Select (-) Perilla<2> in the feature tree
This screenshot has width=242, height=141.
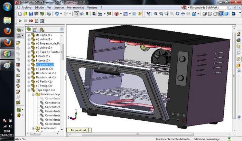44,86
